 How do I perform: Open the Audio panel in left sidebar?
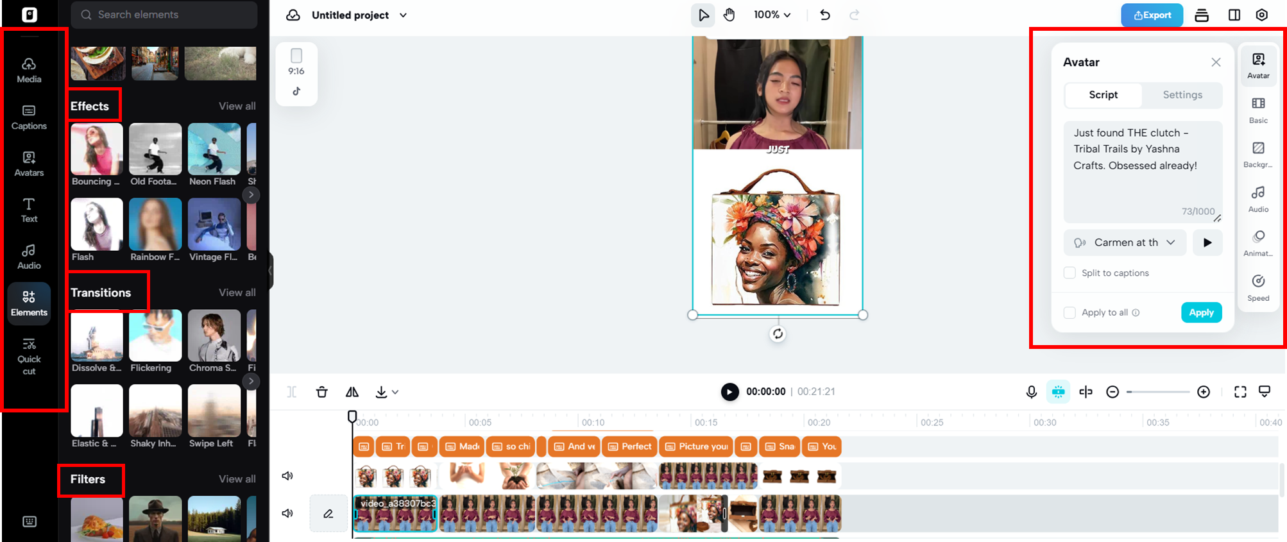click(29, 257)
